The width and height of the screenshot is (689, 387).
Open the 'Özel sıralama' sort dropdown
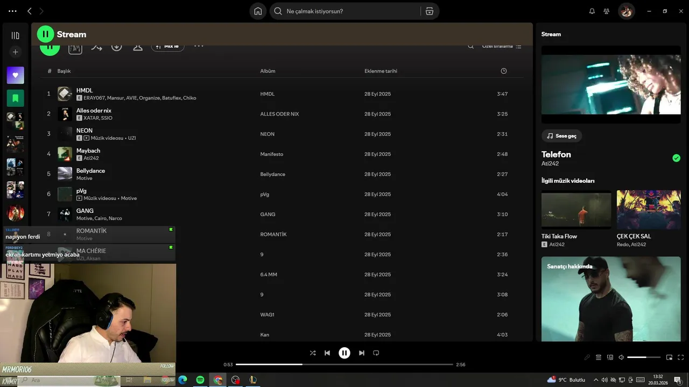tap(502, 46)
